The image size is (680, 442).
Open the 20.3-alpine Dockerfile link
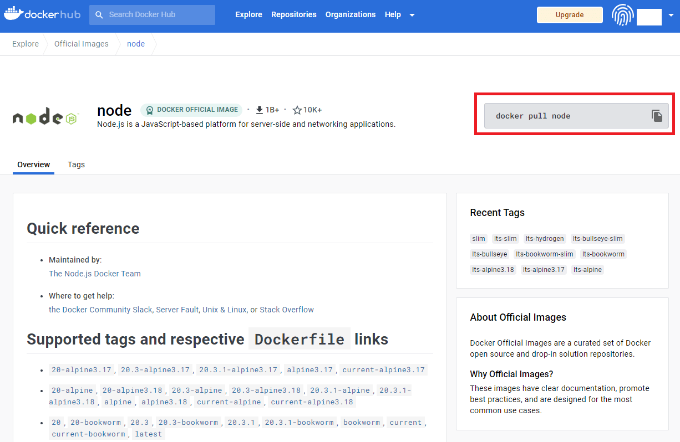tap(197, 390)
